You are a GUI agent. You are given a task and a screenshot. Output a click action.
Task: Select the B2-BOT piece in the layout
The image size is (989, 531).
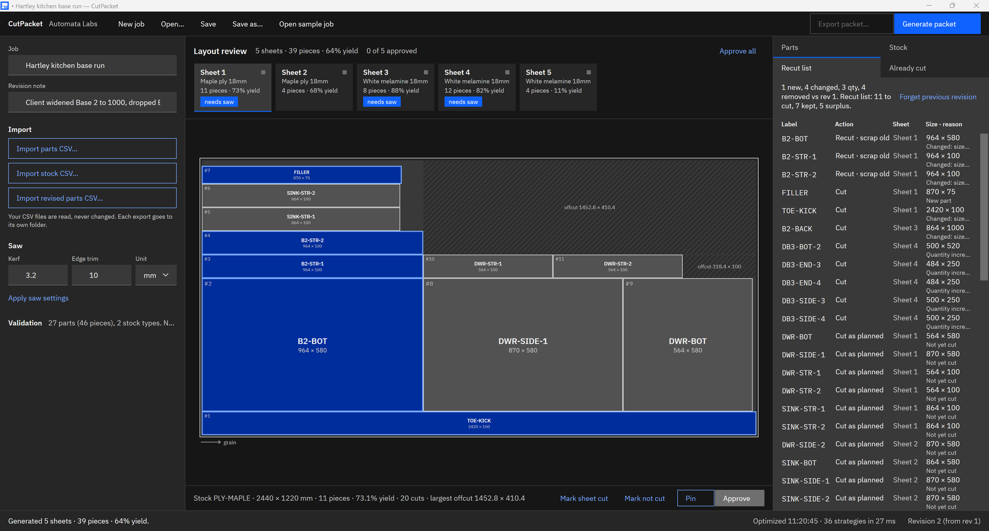pos(312,345)
